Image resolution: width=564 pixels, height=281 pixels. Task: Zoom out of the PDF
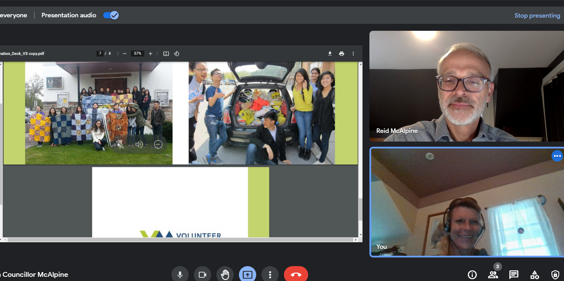pos(125,54)
